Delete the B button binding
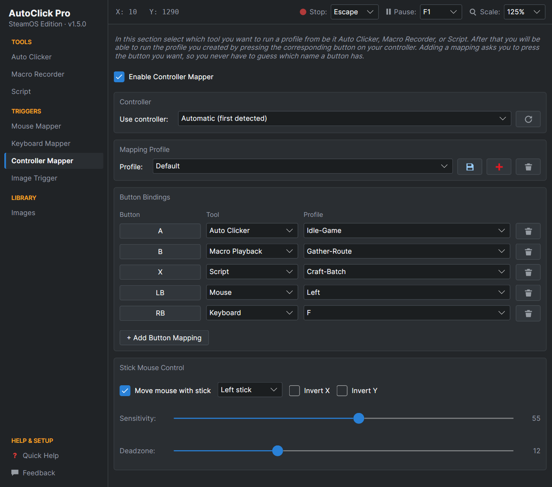The width and height of the screenshot is (552, 487). pyautogui.click(x=528, y=252)
